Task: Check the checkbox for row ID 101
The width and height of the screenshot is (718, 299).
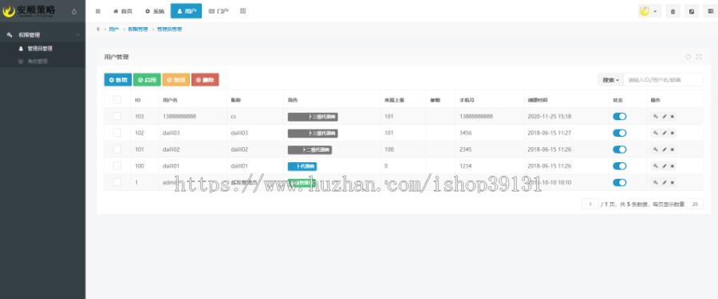Action: (x=117, y=149)
